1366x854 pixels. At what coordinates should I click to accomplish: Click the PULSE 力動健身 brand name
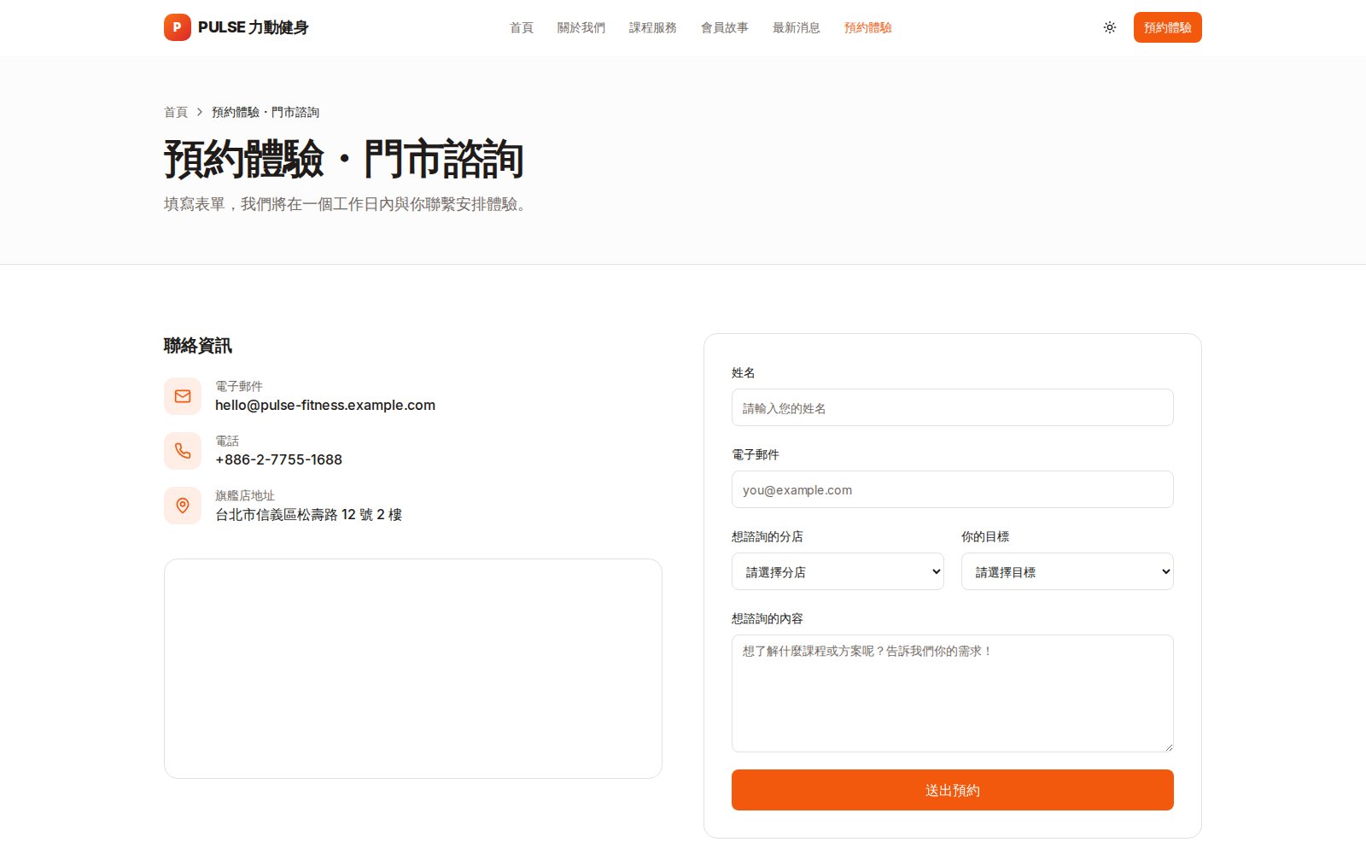tap(254, 27)
